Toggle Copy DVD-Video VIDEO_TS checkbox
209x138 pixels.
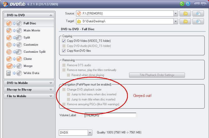pyautogui.click(x=64, y=41)
